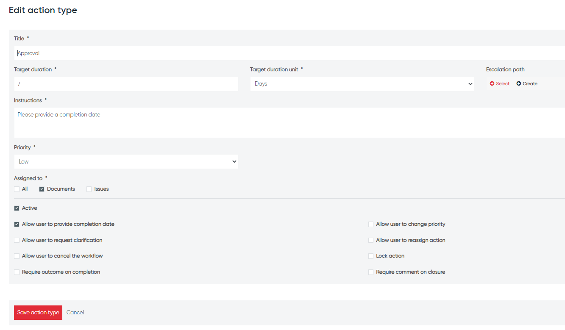Click the Edit action type heading
This screenshot has width=565, height=330.
(x=43, y=10)
